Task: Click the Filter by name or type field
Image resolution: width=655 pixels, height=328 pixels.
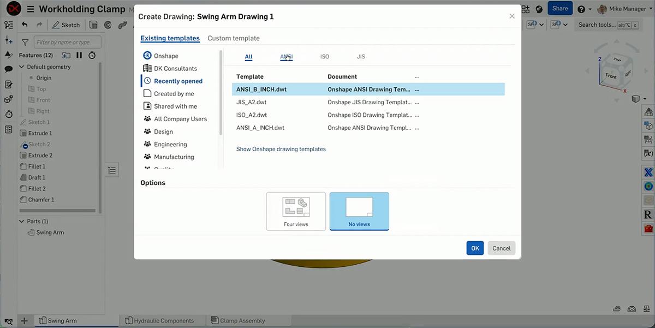Action: 67,42
